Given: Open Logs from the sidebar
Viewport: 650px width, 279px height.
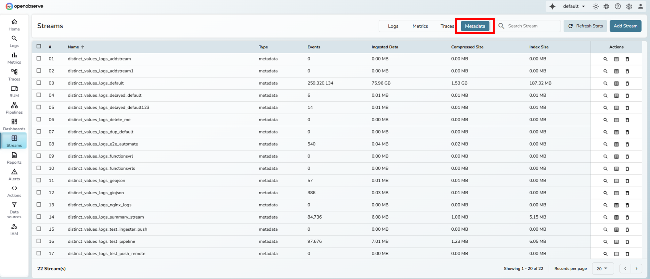Looking at the screenshot, I should 14,42.
